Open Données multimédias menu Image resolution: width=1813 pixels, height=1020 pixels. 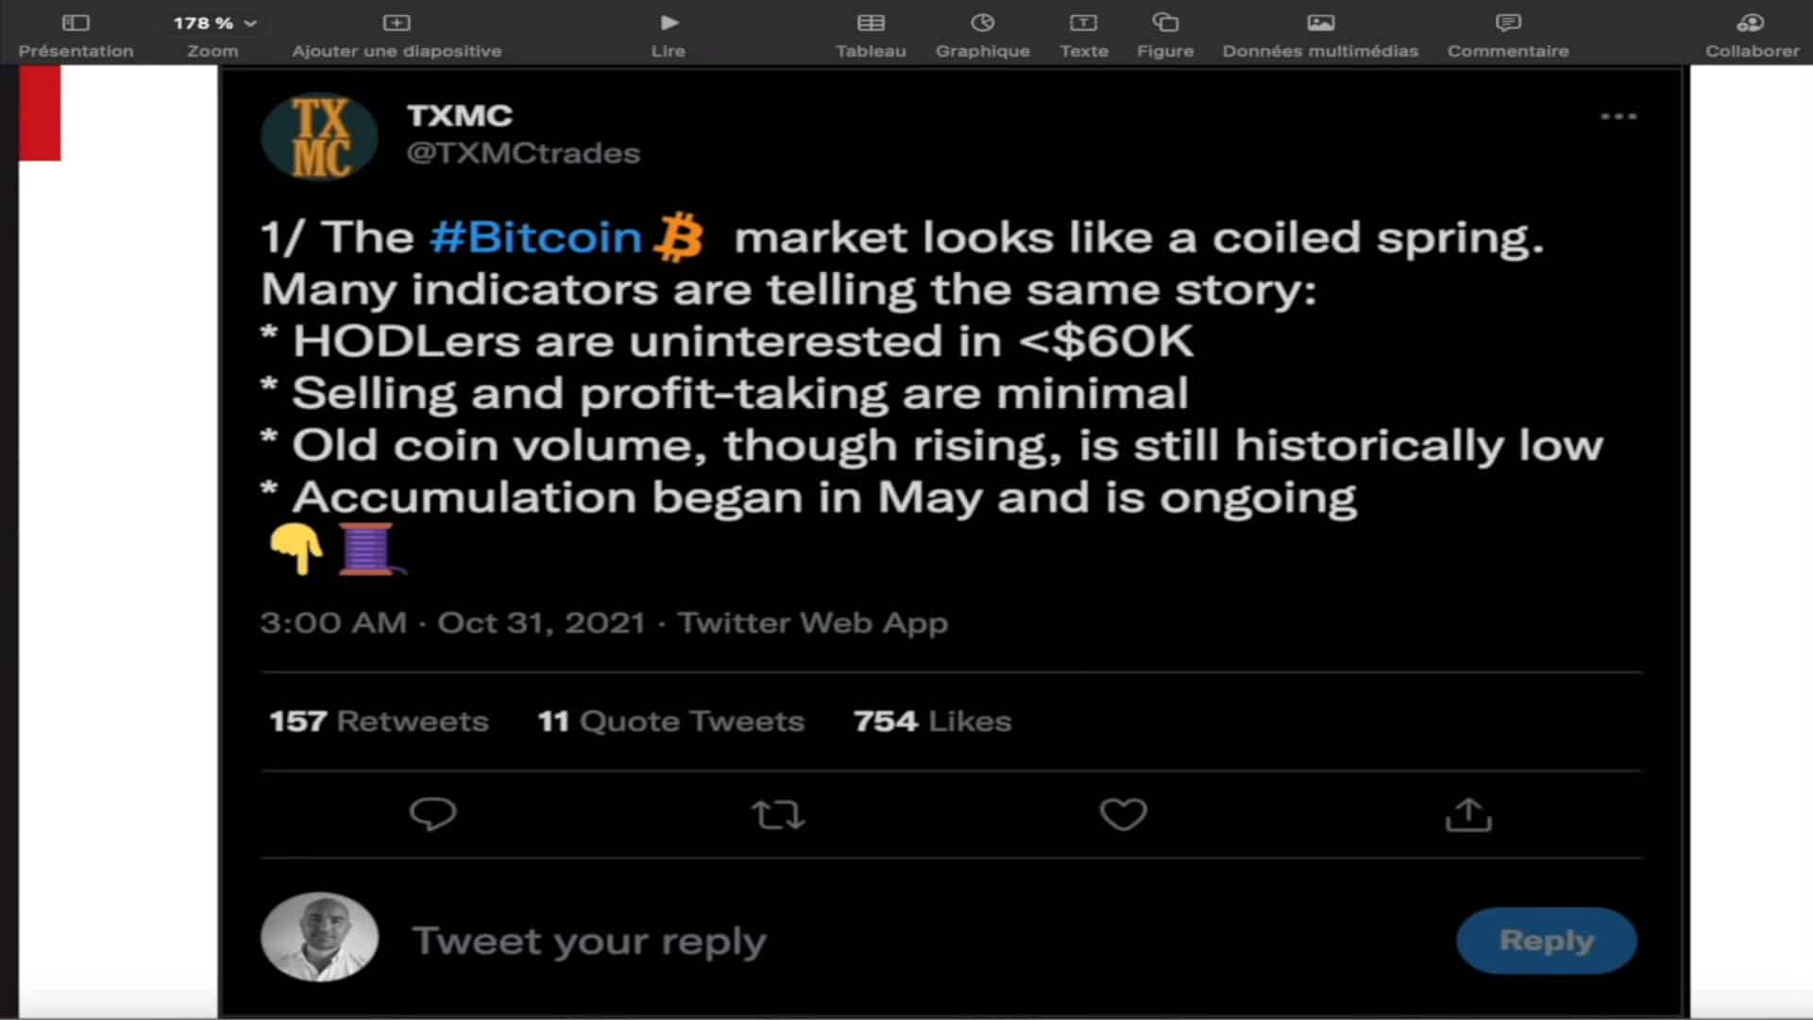tap(1320, 34)
